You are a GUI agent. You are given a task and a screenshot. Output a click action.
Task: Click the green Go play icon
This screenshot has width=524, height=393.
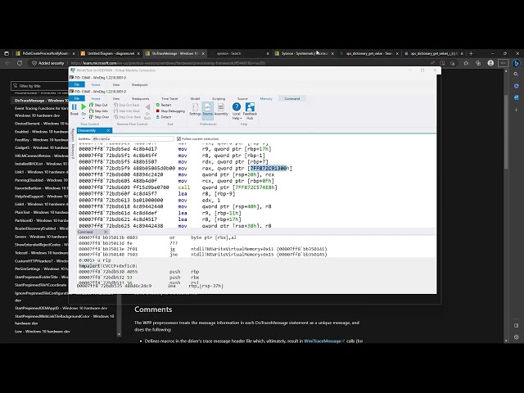click(x=84, y=107)
